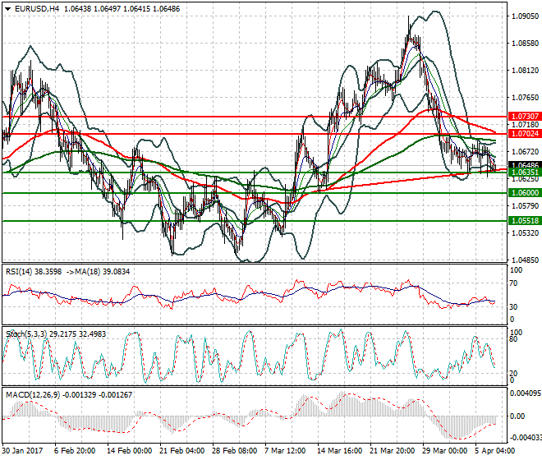This screenshot has height=460, width=542.
Task: Click the 21 Mar 20:00 time label
Action: click(392, 451)
